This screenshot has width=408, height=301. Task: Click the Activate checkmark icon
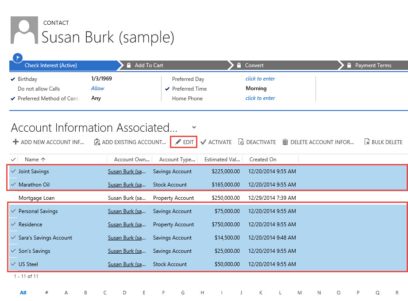[204, 142]
